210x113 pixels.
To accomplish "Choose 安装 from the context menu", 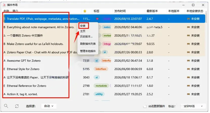I will (83, 26).
